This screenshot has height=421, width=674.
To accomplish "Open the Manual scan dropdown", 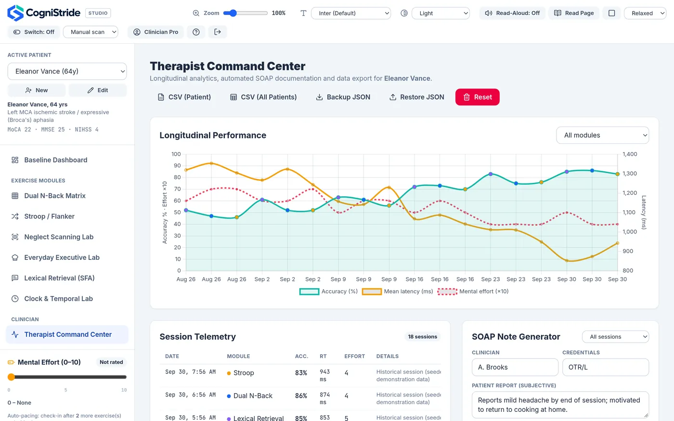I will click(x=91, y=32).
